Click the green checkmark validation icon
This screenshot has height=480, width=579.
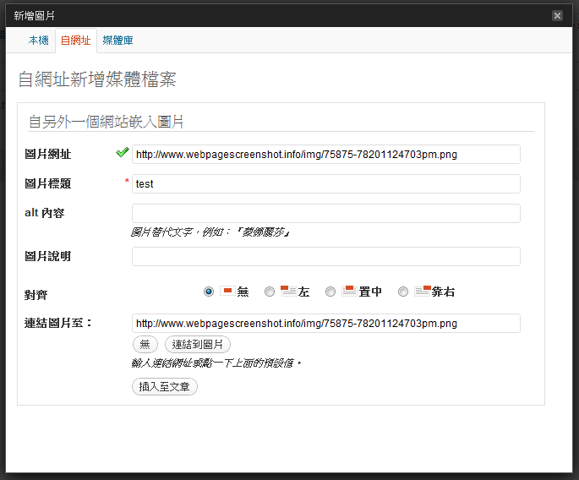coord(122,153)
